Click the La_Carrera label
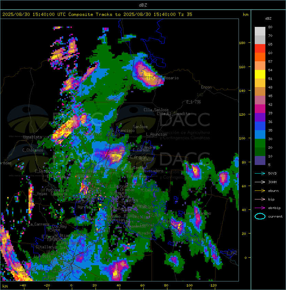The image size is (286, 290). pos(39,224)
